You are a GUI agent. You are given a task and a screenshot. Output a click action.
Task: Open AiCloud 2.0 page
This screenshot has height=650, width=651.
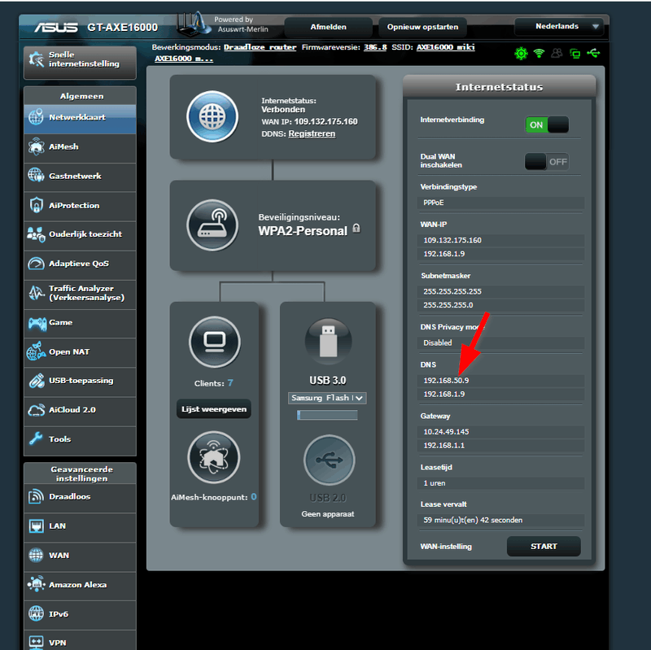point(80,410)
